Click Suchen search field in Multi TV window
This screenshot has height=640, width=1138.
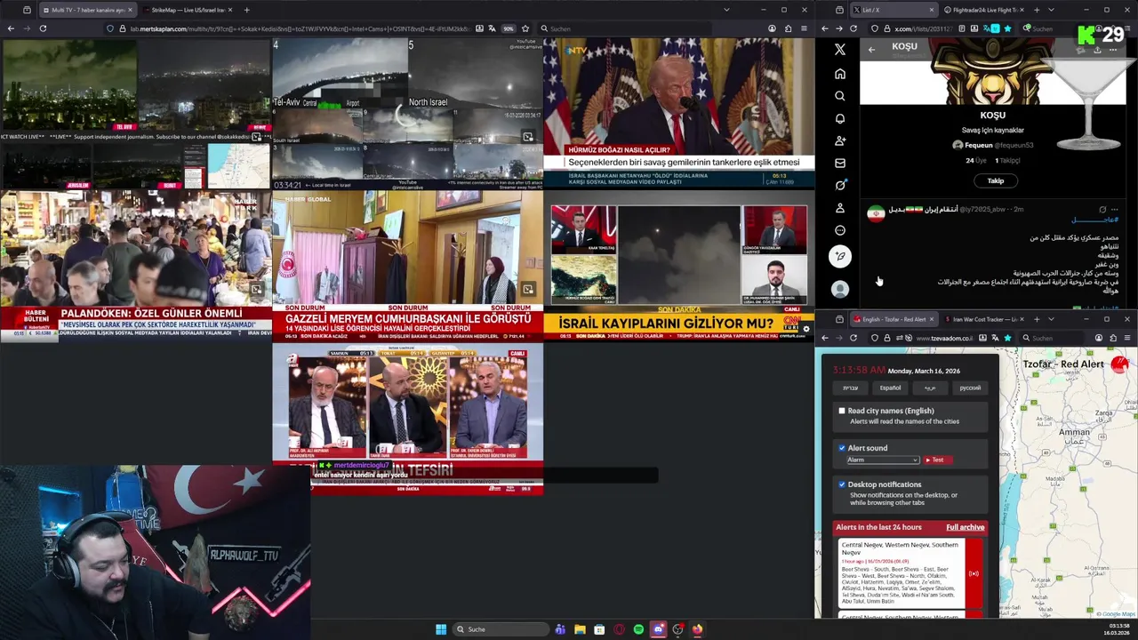624,28
